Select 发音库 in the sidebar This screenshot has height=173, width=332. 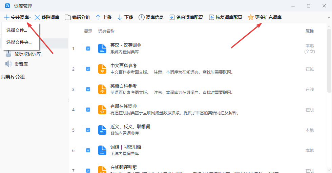(21, 64)
